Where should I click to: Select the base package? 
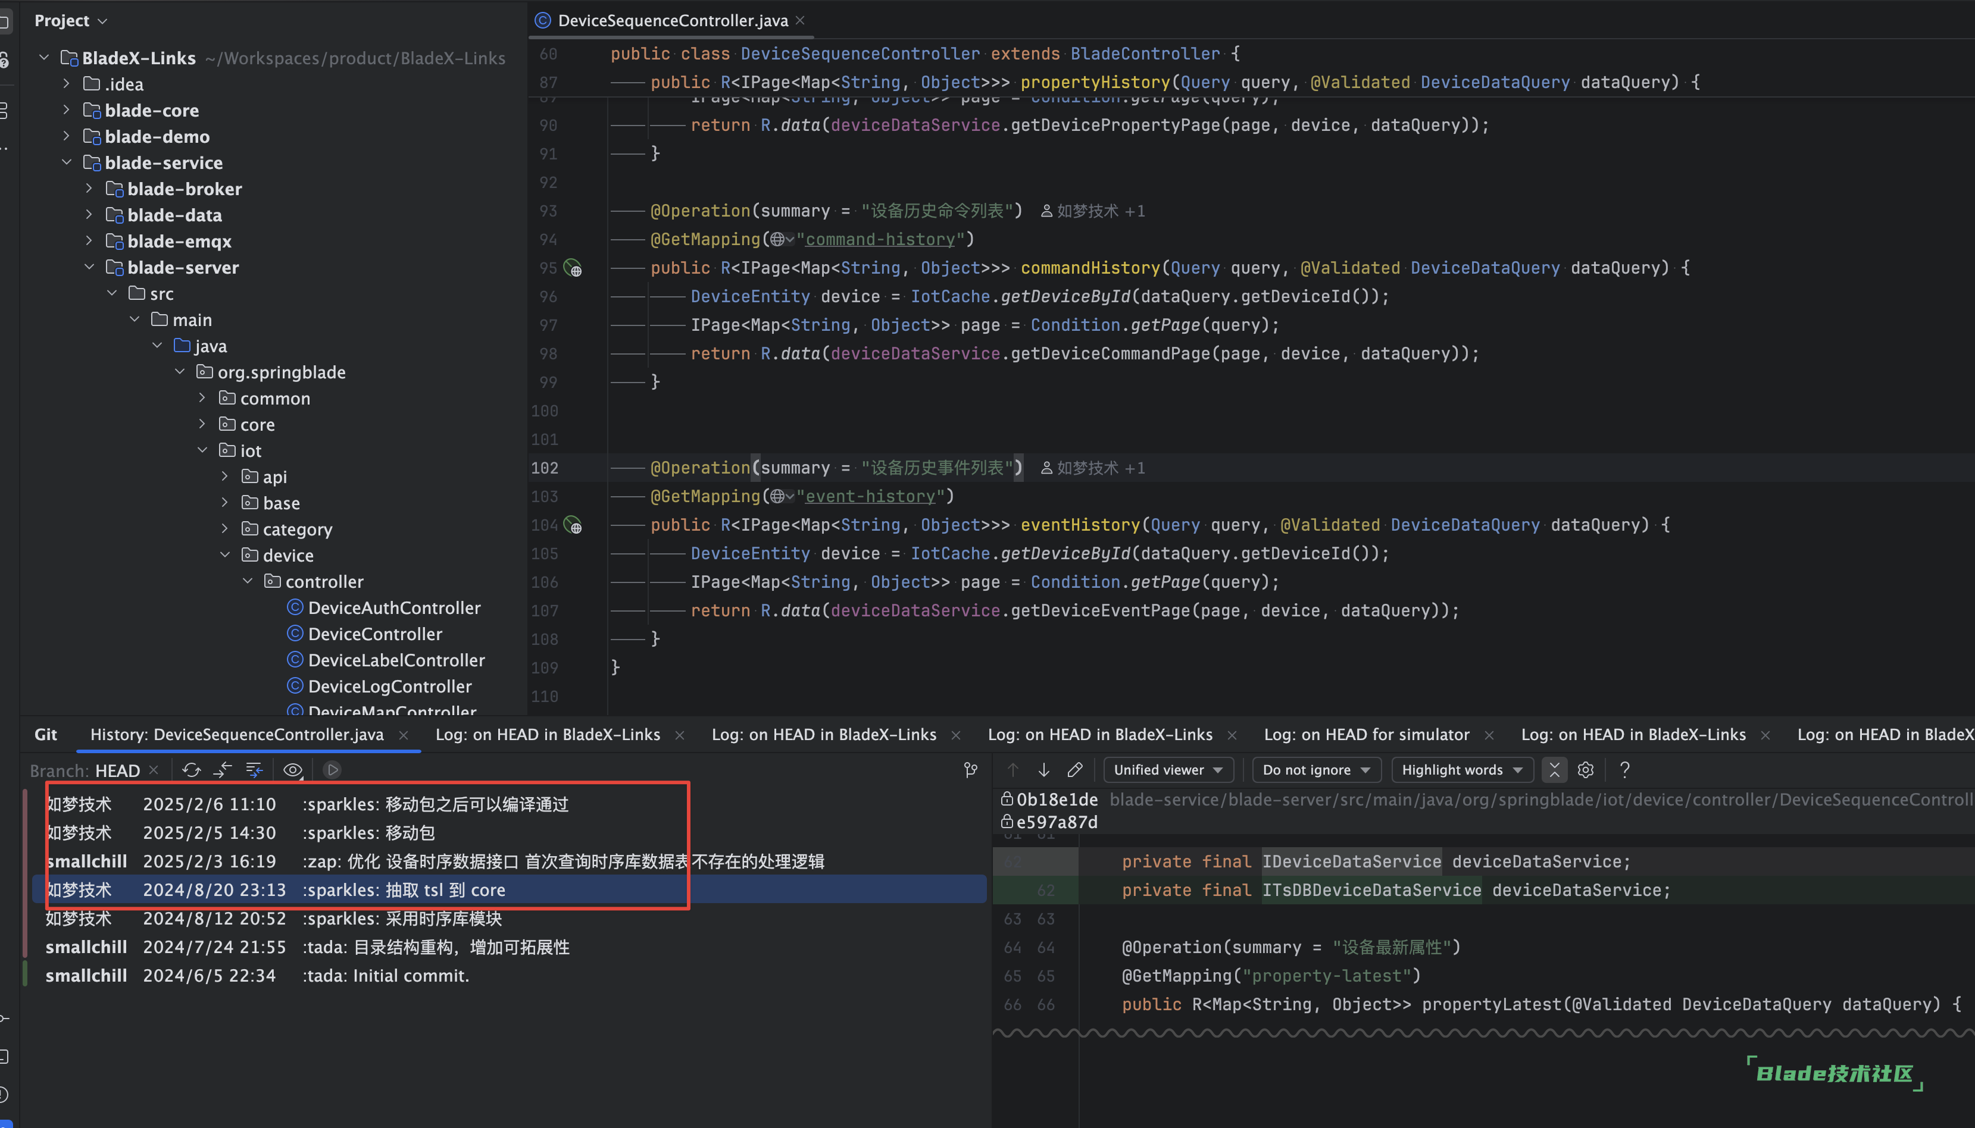282,503
